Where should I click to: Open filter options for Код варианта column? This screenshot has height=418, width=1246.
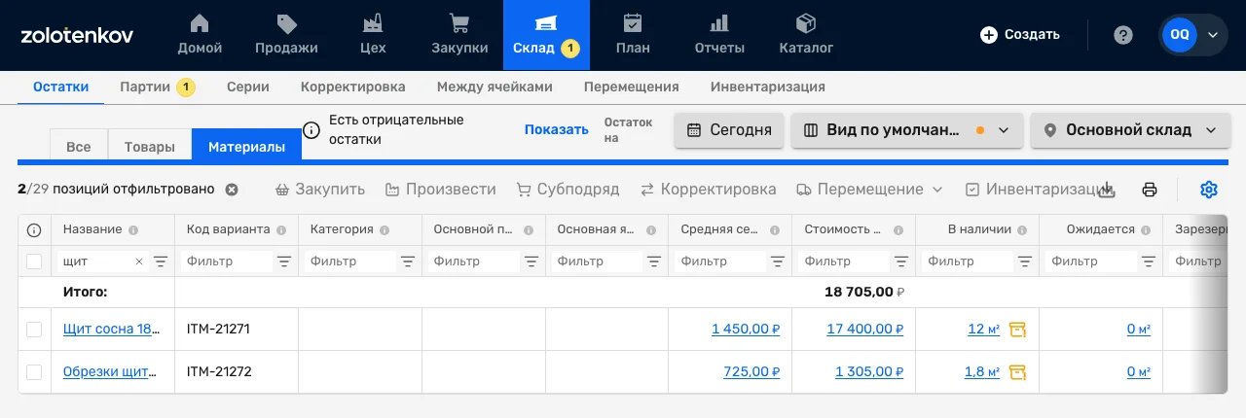point(284,261)
